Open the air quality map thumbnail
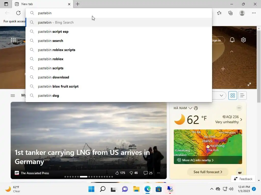Viewport: 261px width, 195px height. (208, 147)
